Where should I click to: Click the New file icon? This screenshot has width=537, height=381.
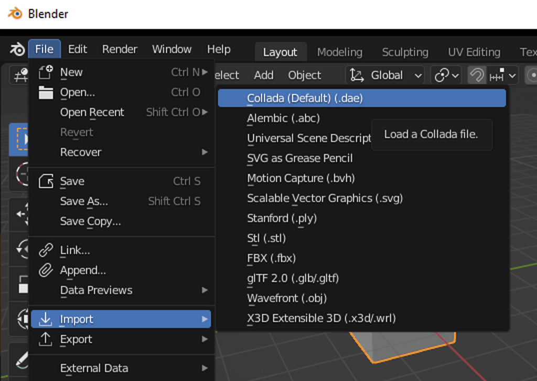point(46,72)
